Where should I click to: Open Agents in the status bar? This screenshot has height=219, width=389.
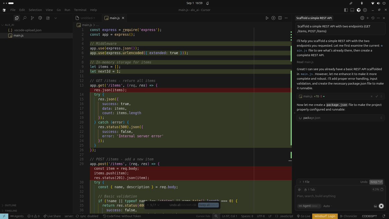tap(17, 216)
